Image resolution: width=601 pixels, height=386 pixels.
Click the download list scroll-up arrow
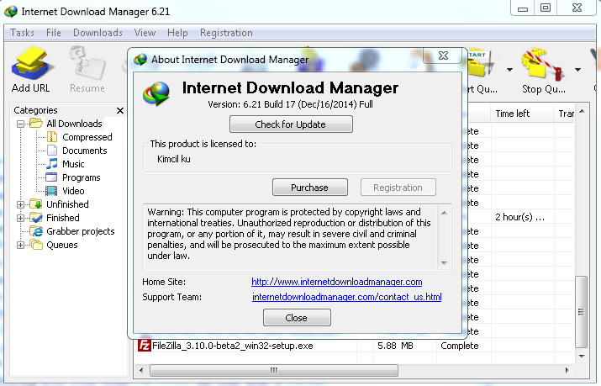[582, 112]
